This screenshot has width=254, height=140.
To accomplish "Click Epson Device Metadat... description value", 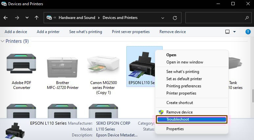I will coord(117,135).
